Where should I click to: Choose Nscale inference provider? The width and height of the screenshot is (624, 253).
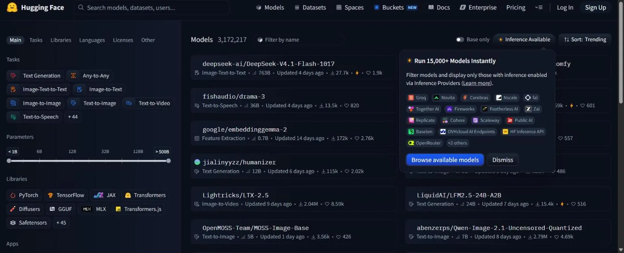(507, 98)
